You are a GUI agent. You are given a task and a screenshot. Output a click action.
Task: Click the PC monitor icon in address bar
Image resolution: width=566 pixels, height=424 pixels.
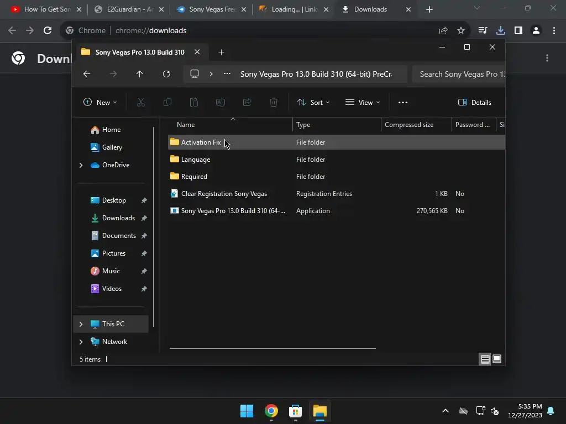click(x=195, y=74)
